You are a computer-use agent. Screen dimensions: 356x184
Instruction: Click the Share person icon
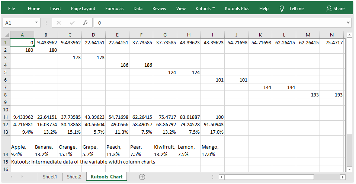click(x=329, y=8)
